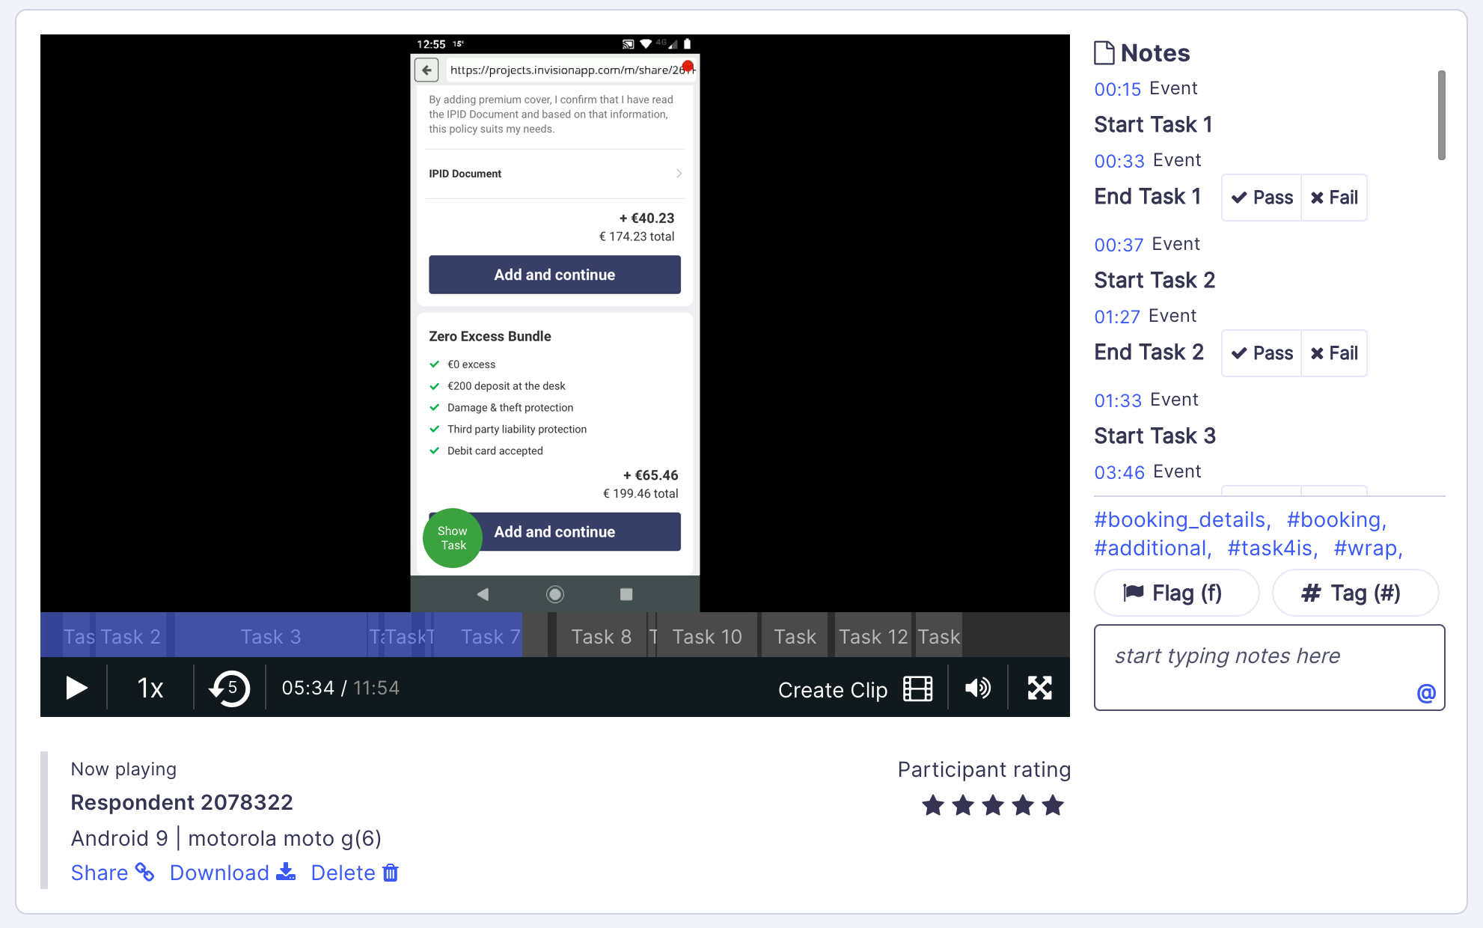The image size is (1483, 928).
Task: Mark End Task 1 as Fail
Action: coord(1334,198)
